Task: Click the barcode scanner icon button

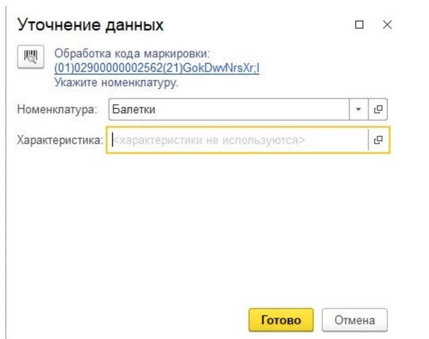Action: click(x=31, y=57)
